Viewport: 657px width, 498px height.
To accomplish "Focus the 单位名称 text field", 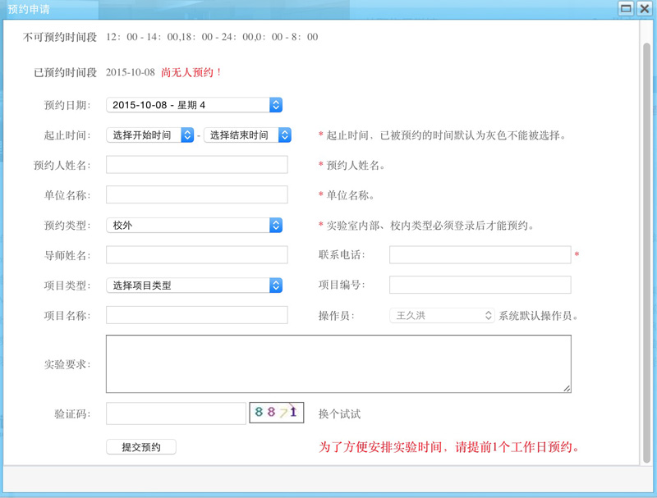I will pyautogui.click(x=197, y=195).
